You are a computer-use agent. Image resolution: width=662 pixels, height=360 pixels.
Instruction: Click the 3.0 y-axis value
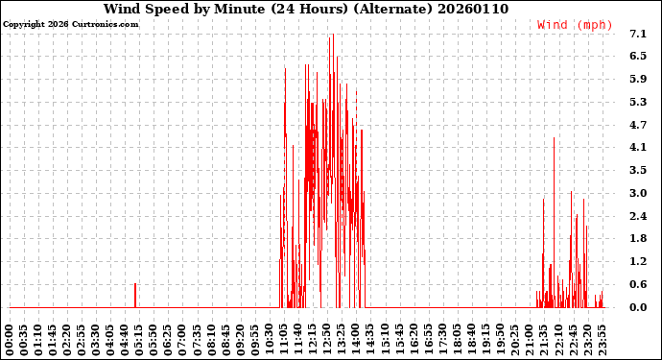[x=637, y=193]
